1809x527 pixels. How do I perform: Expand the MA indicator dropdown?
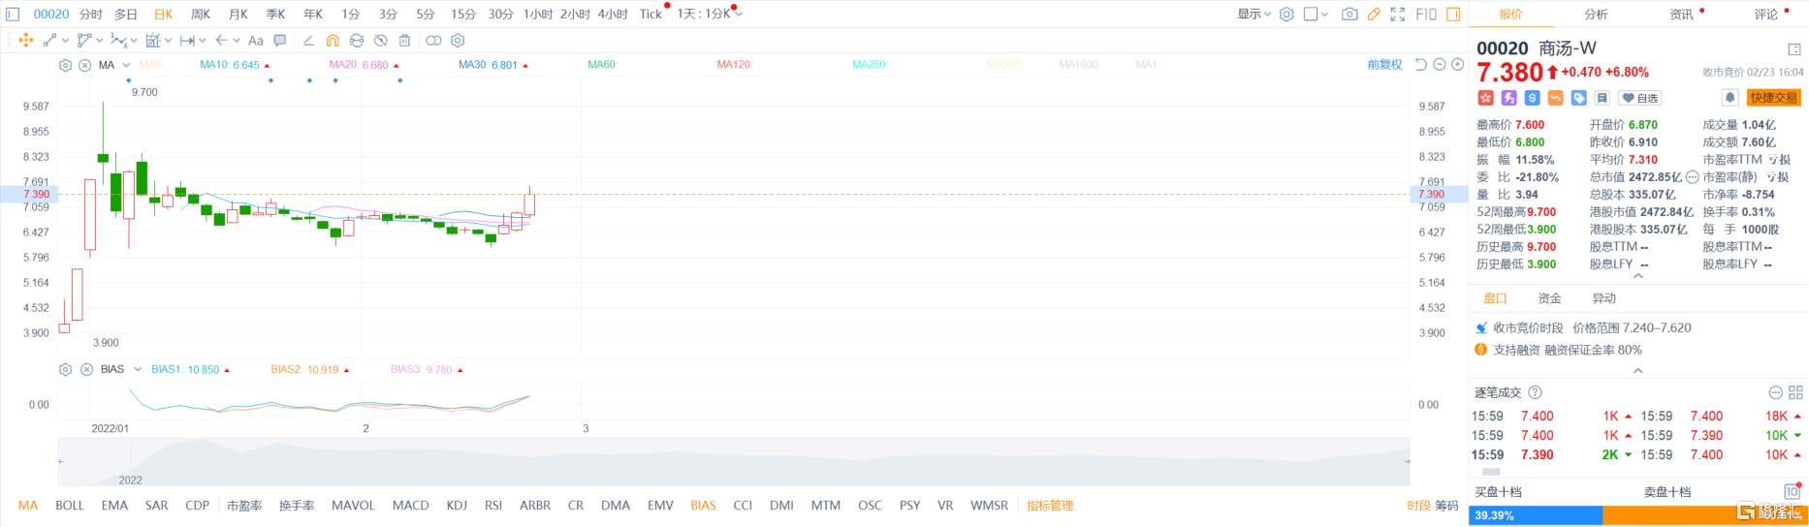(126, 65)
